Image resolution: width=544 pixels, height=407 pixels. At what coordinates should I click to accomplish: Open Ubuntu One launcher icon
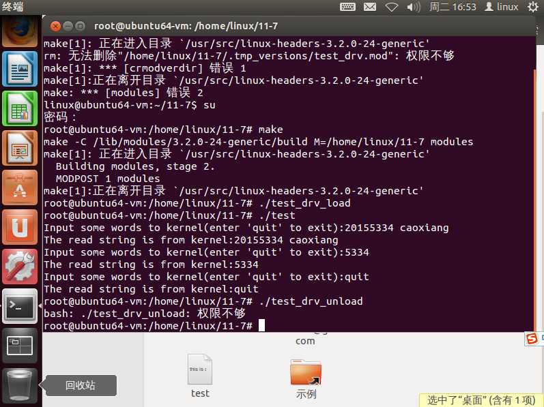point(19,227)
